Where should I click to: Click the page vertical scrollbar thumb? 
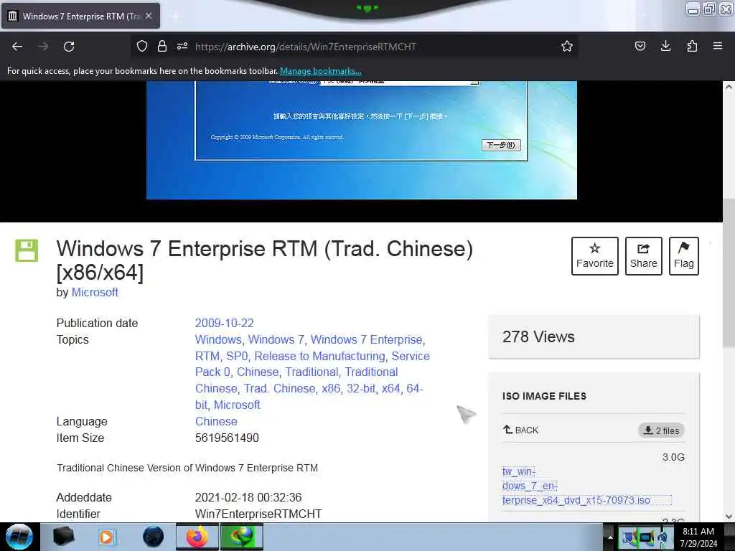729,273
